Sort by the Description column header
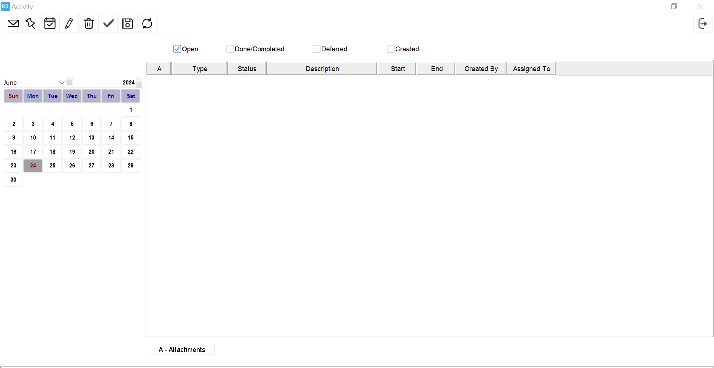 [322, 69]
